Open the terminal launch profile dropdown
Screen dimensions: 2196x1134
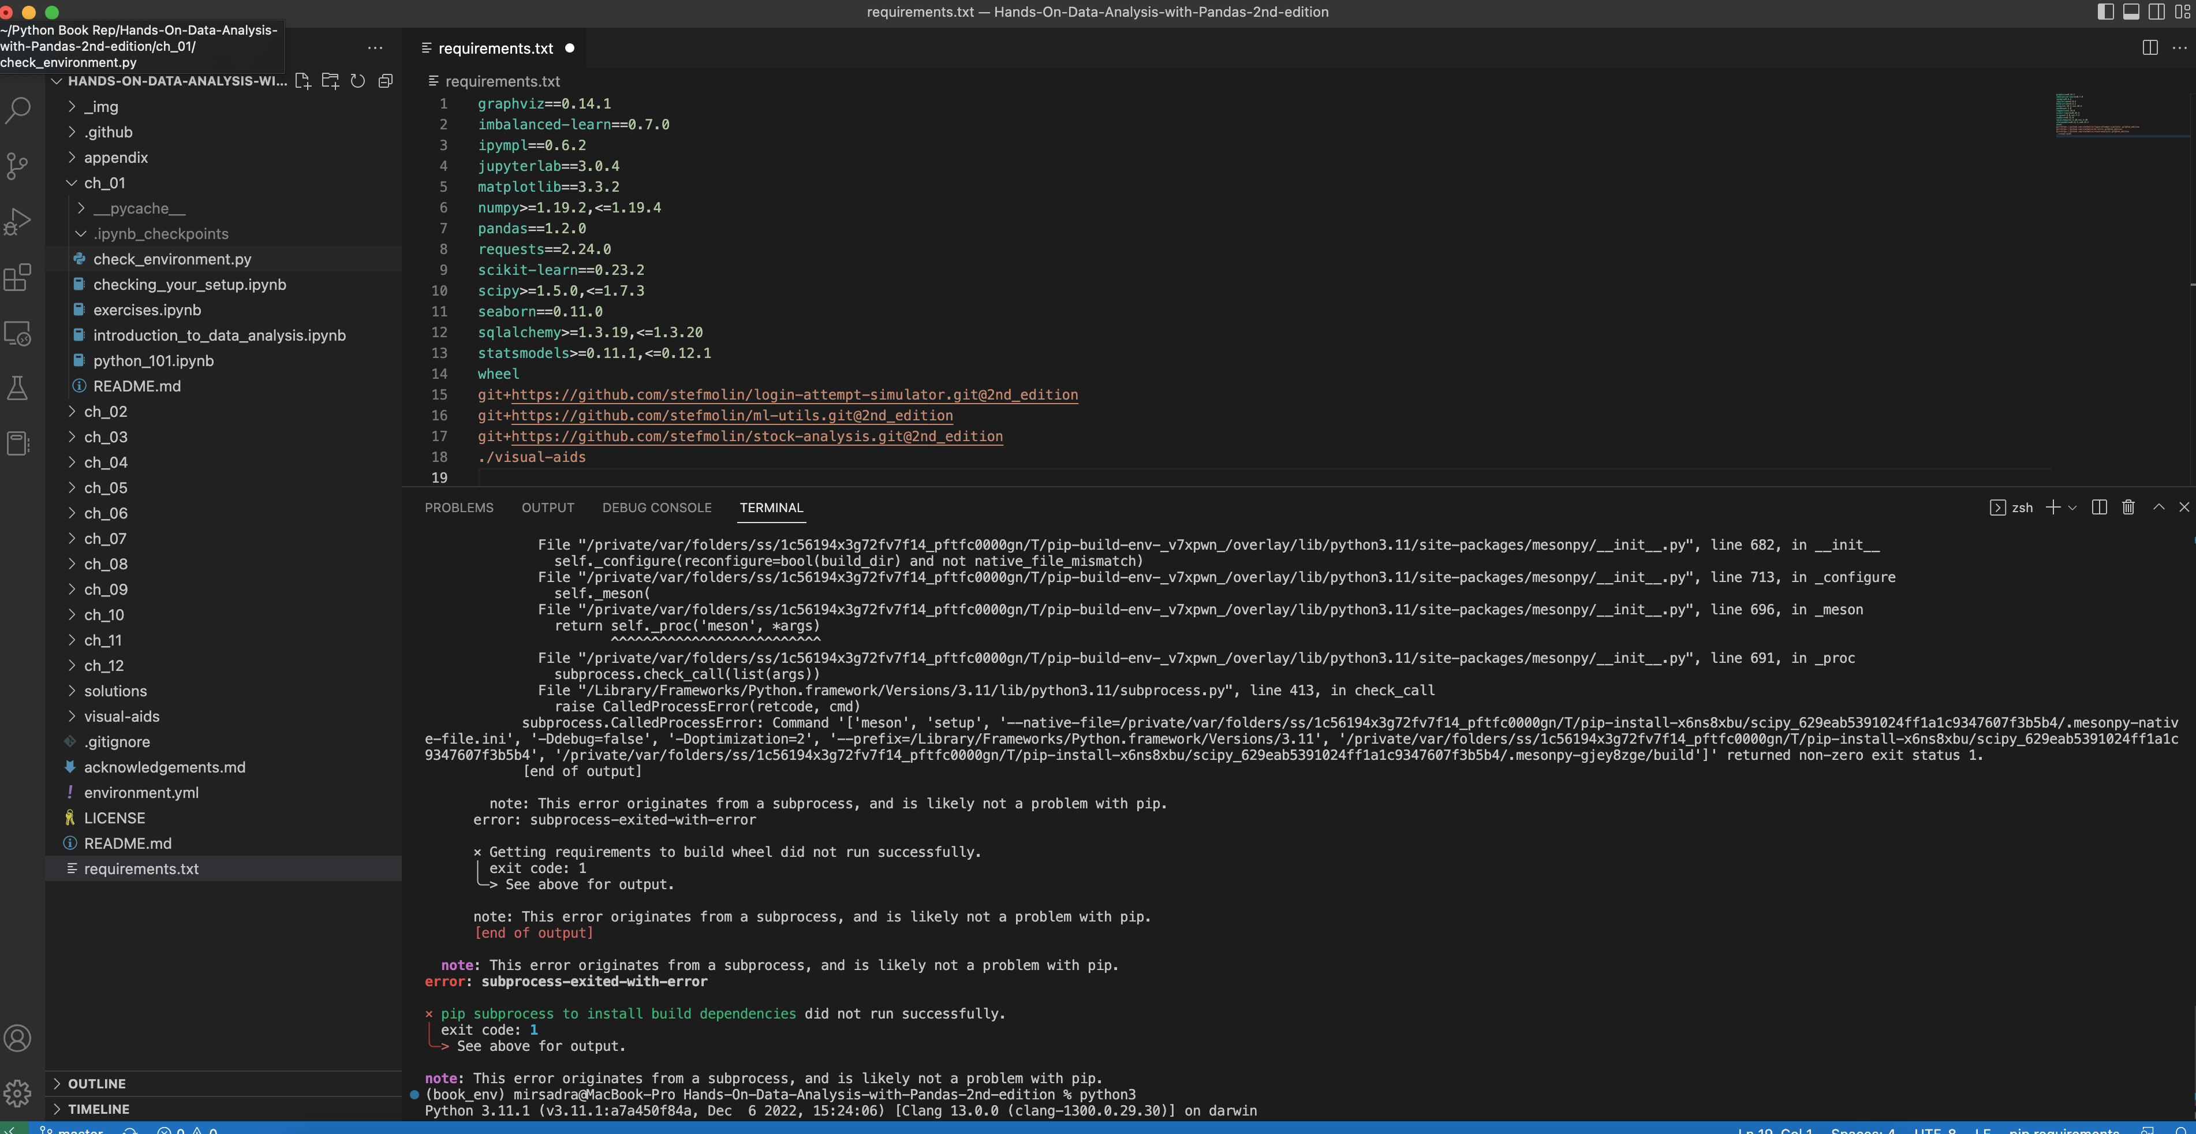pyautogui.click(x=2071, y=508)
